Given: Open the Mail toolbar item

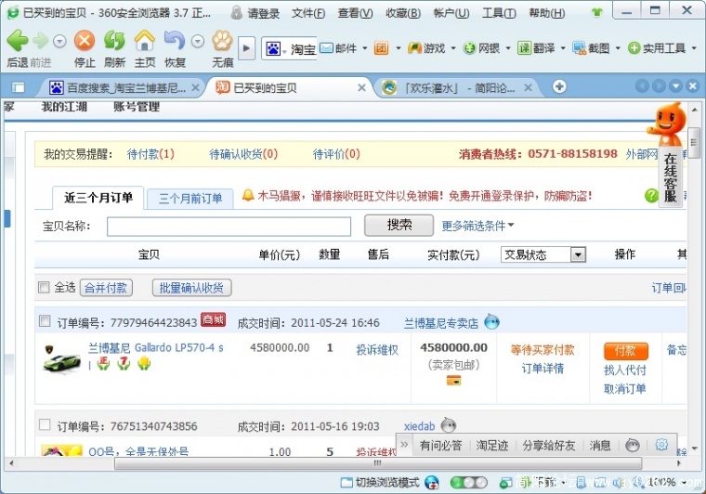Looking at the screenshot, I should [338, 47].
